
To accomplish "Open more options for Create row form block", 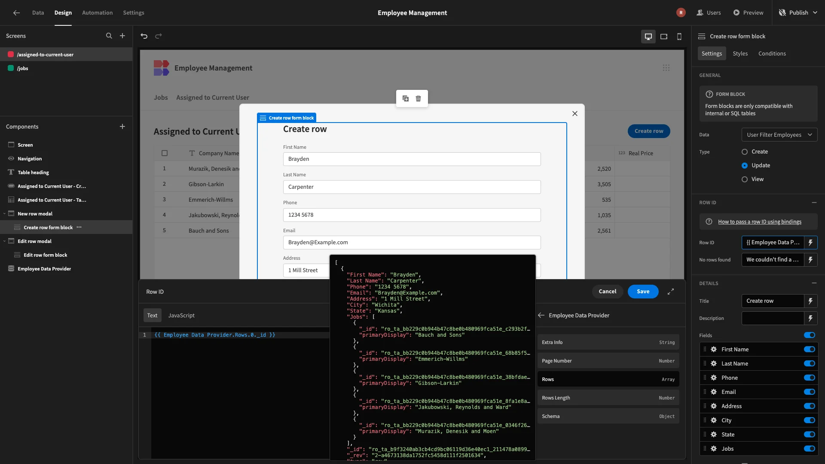I will [x=79, y=227].
